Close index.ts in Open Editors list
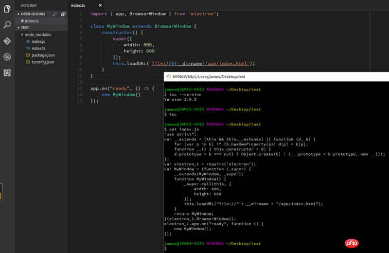This screenshot has width=389, height=253. [22, 21]
